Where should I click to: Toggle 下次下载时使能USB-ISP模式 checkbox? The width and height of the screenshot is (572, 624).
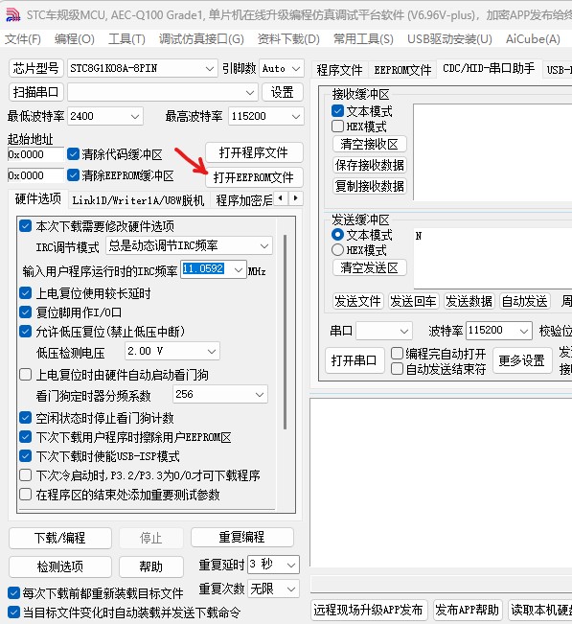coord(26,455)
